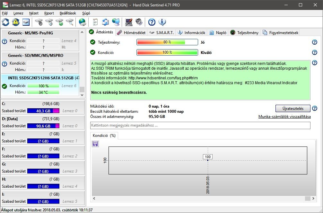Click the send e-mail envelope toolbar icon
323x213 pixels.
point(105,22)
